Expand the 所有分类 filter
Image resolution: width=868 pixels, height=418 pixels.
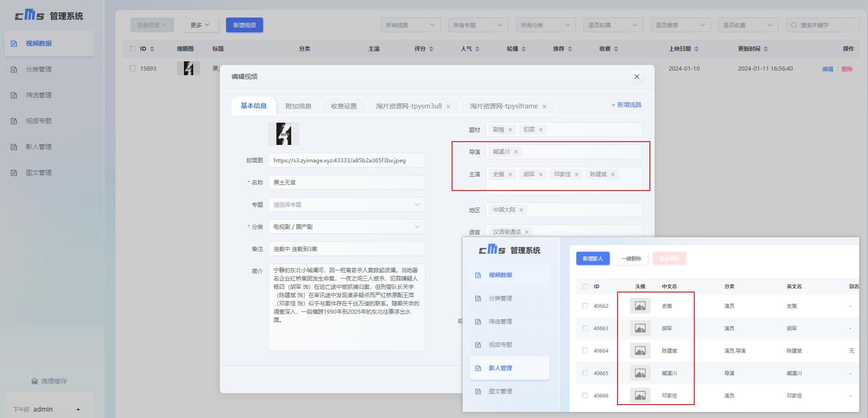pyautogui.click(x=546, y=25)
